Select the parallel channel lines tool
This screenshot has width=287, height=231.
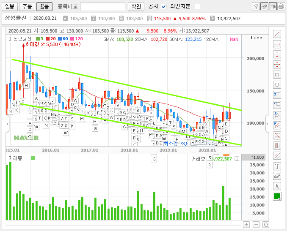277,156
